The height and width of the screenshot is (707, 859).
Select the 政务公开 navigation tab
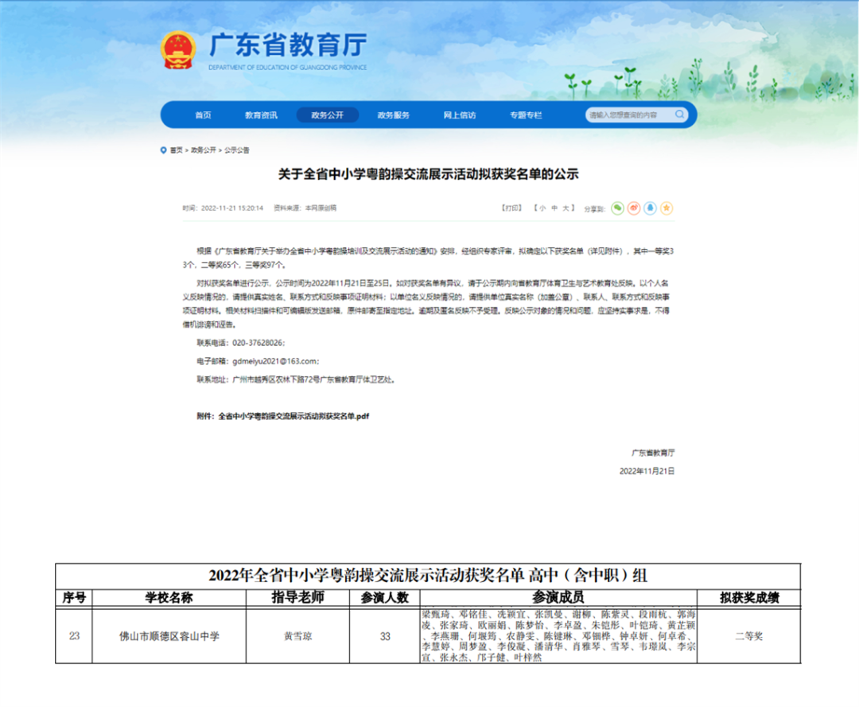click(x=327, y=115)
